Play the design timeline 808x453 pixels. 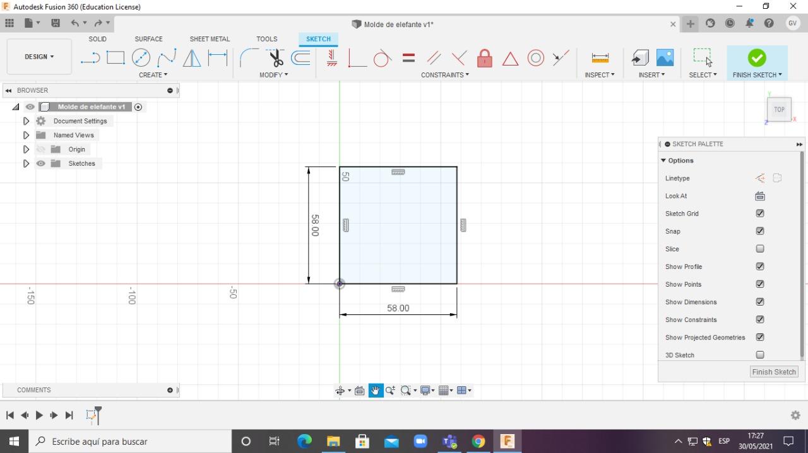click(39, 415)
